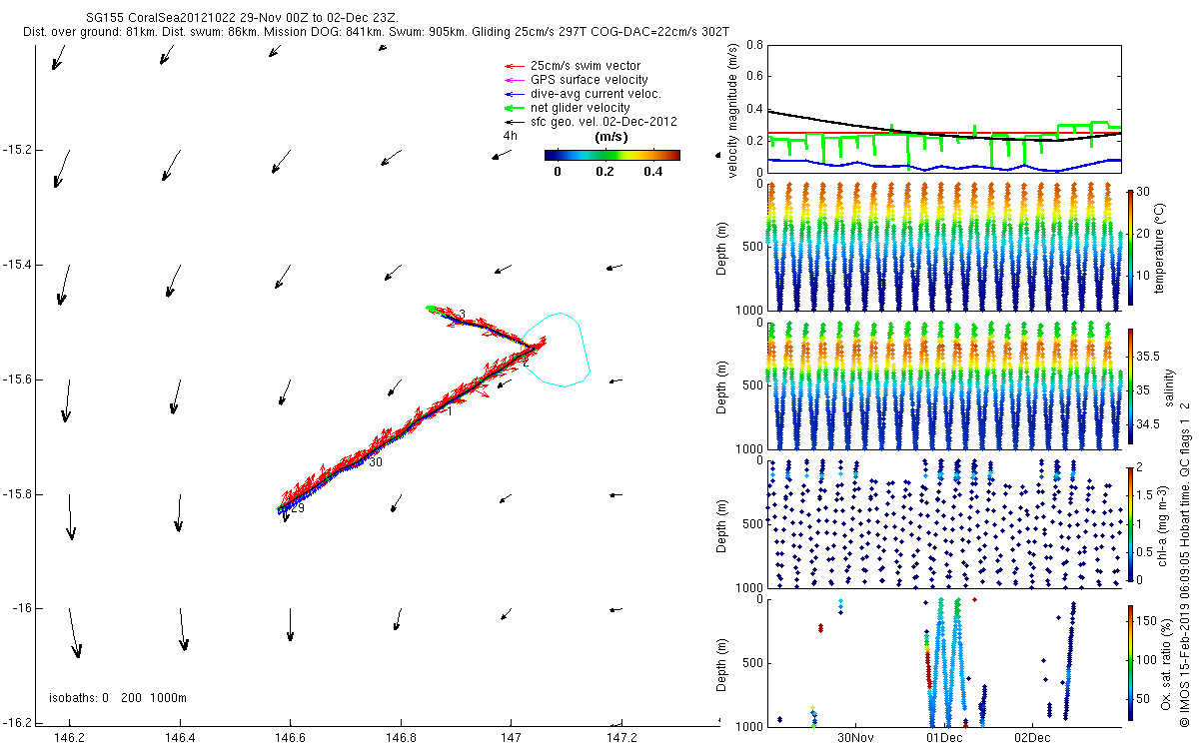The width and height of the screenshot is (1199, 749).
Task: Click the Ox. sat. ratio colorbar
Action: (x=1129, y=664)
